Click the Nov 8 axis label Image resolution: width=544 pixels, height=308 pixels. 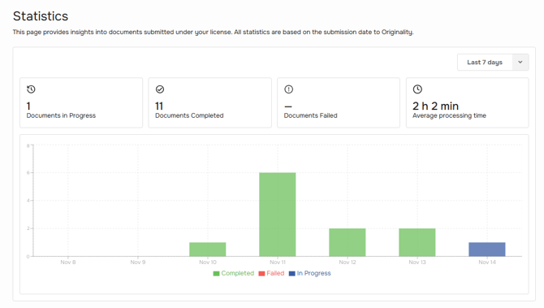(68, 262)
